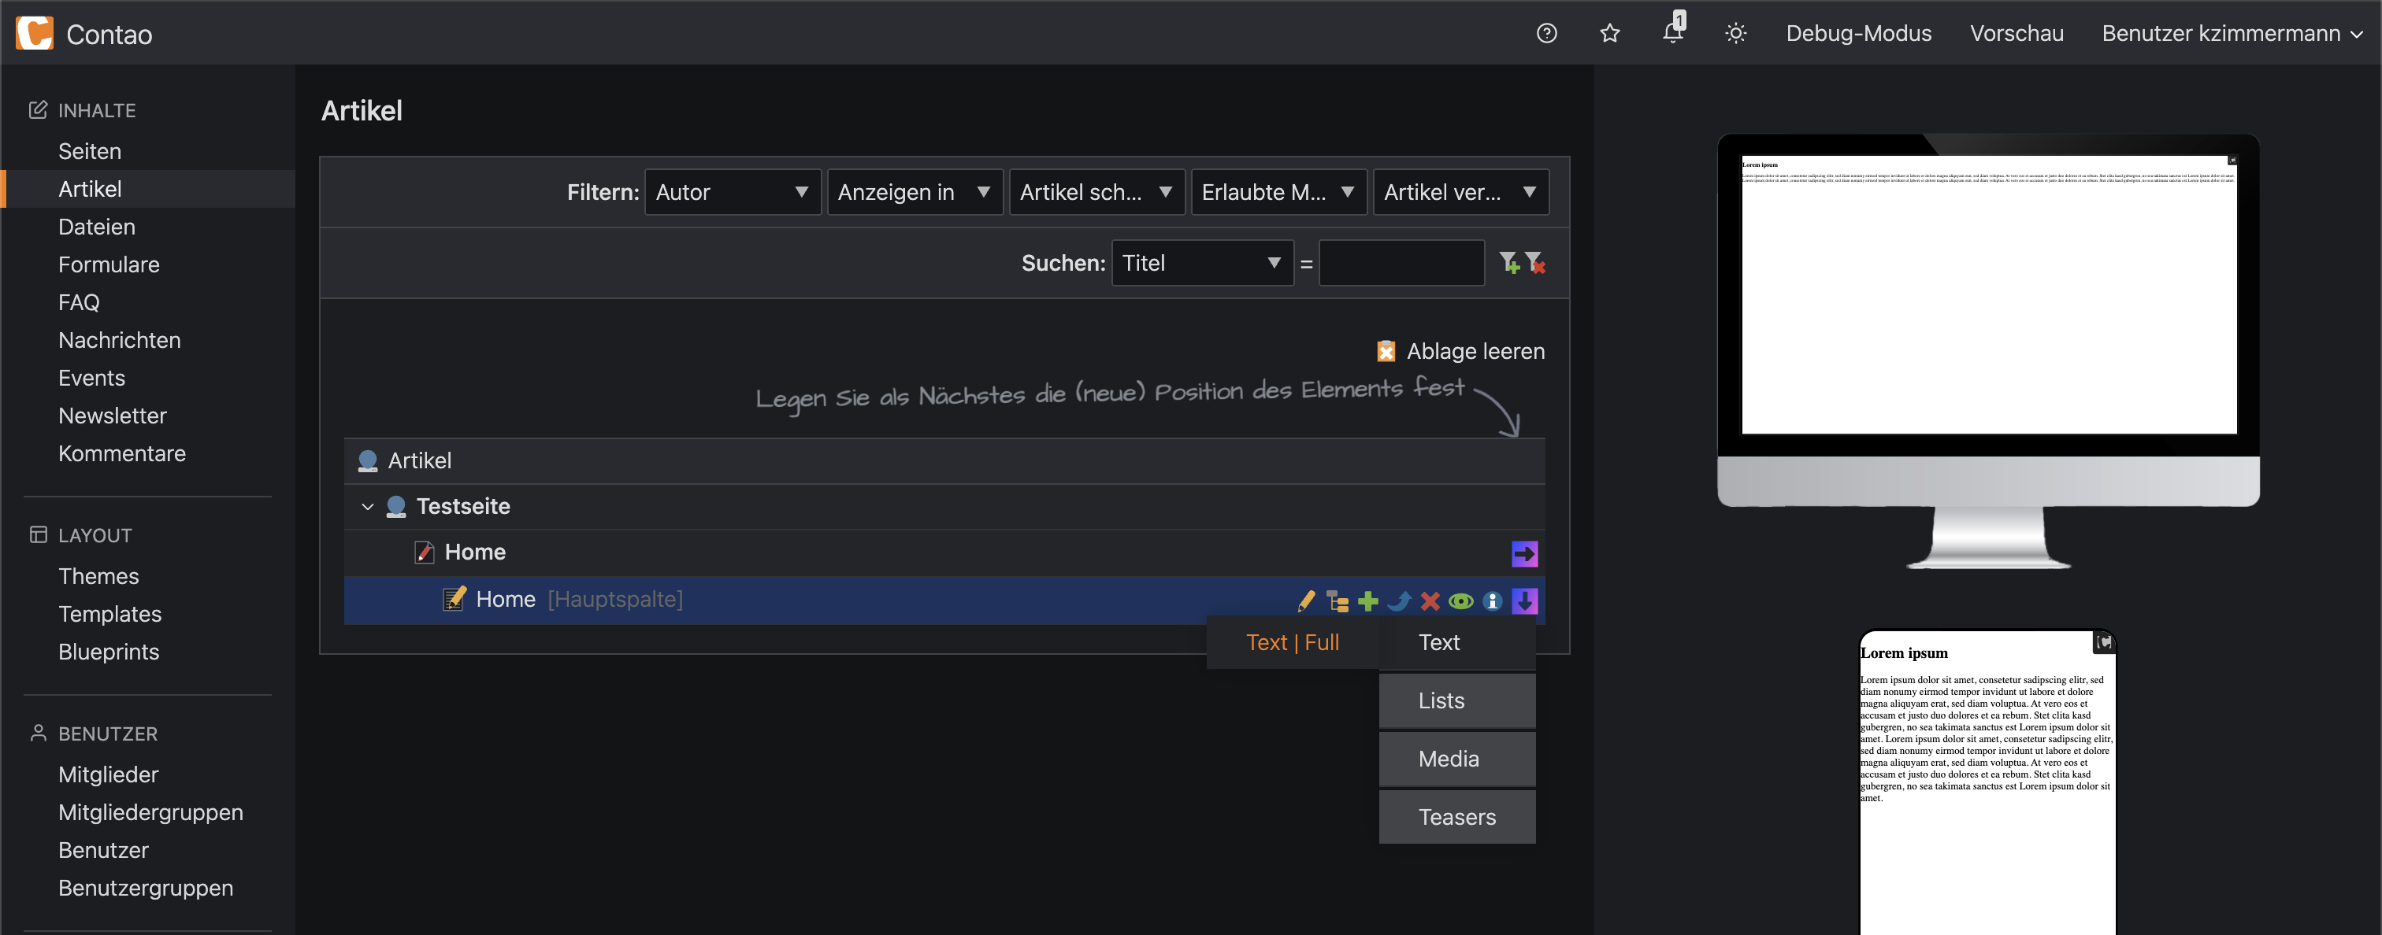Viewport: 2382px width, 935px height.
Task: Delete Home article with red X icon
Action: 1430,601
